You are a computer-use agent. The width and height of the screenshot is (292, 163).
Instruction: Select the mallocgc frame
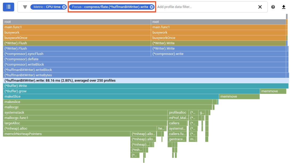click(80, 107)
